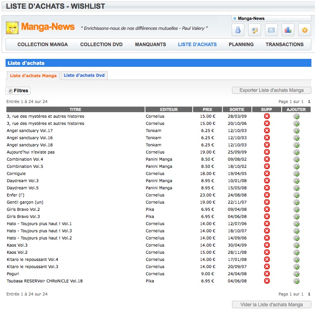Click Exporter Liste d'achats Manga button
Image resolution: width=315 pixels, height=319 pixels.
point(272,90)
